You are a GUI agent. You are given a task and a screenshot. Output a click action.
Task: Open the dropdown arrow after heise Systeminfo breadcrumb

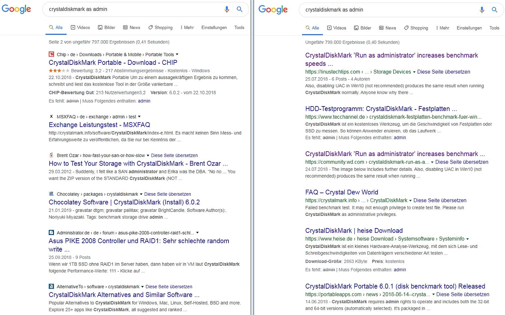click(468, 239)
